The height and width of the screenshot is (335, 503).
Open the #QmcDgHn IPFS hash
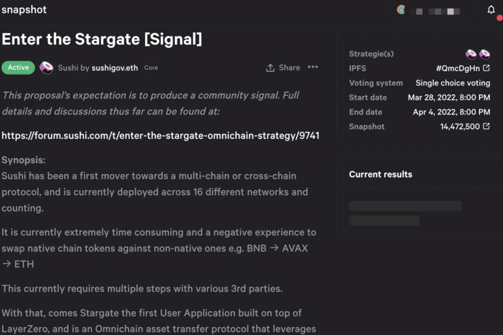458,68
